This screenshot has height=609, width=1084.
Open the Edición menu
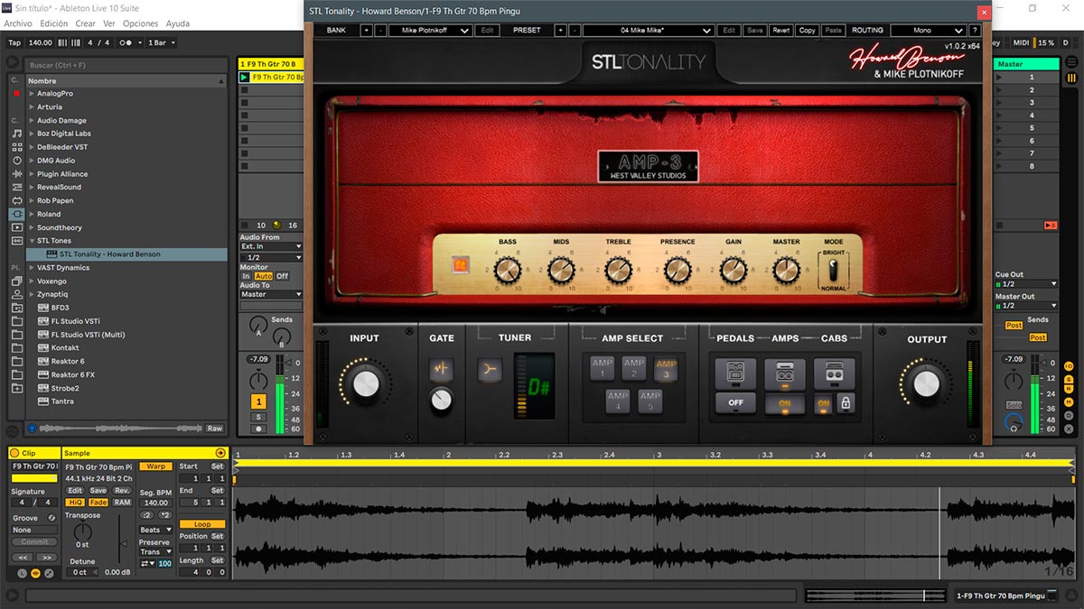tap(53, 23)
